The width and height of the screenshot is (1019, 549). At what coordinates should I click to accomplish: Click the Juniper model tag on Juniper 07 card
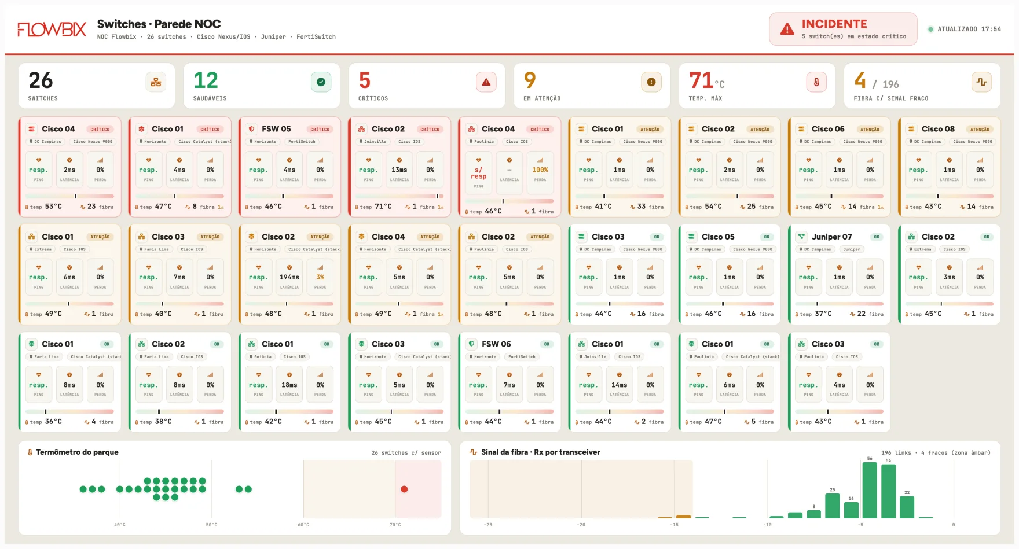(852, 249)
